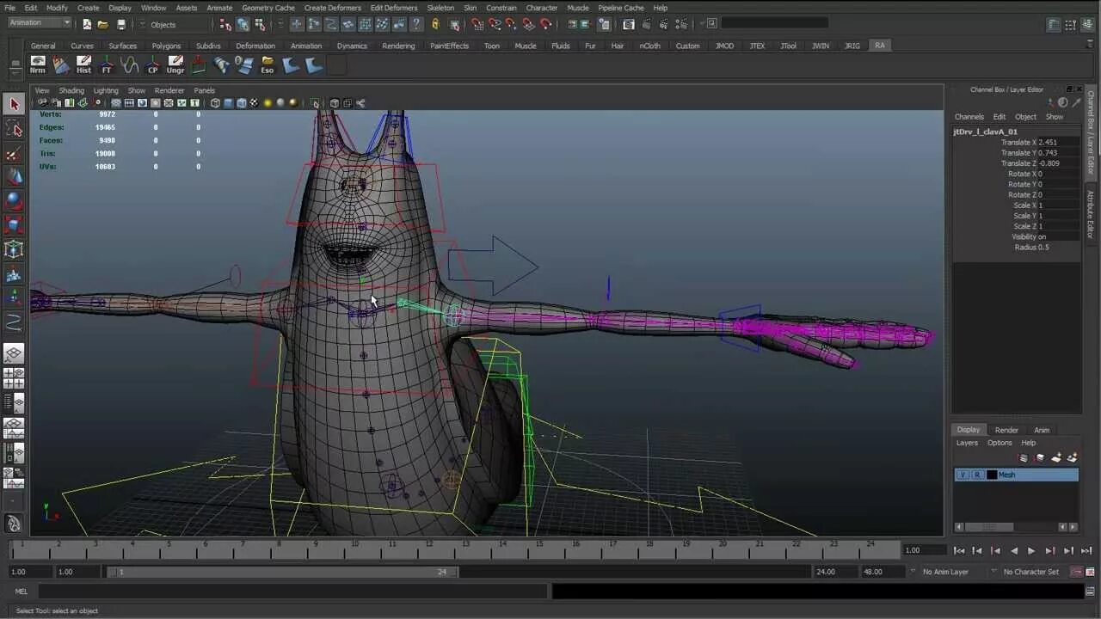Click the Hist shelf button

(x=83, y=64)
